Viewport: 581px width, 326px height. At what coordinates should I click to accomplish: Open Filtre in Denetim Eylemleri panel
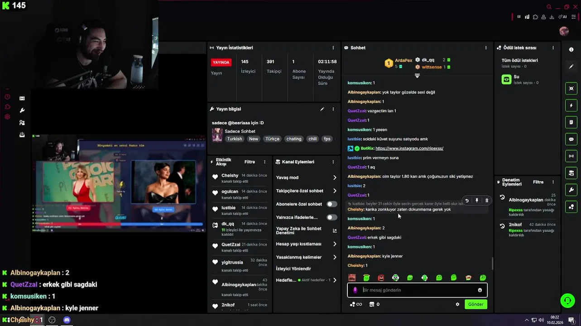click(538, 182)
